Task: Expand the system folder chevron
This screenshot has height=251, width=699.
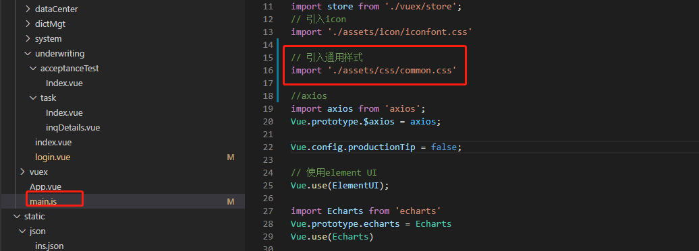Action: coord(28,38)
